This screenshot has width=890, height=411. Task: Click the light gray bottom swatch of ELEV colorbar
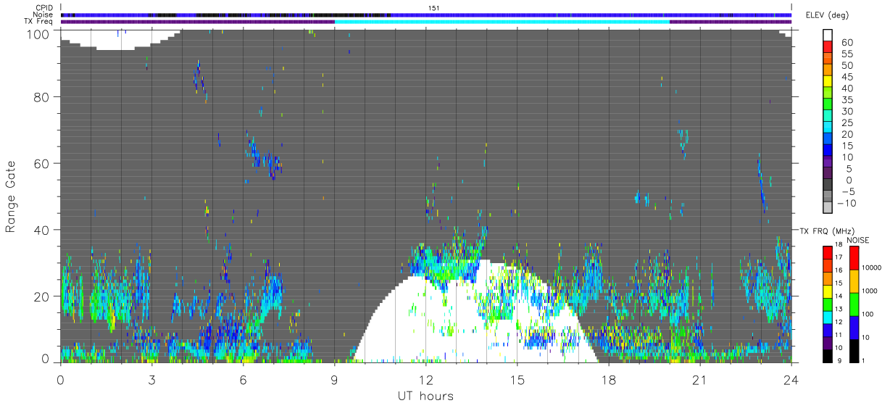point(827,207)
